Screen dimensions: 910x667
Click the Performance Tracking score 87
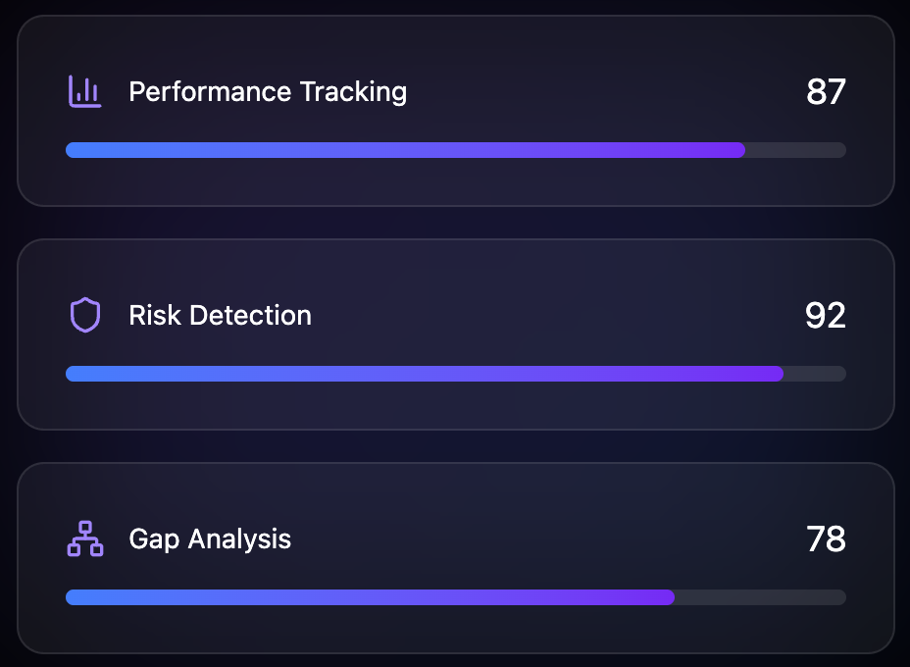(826, 91)
